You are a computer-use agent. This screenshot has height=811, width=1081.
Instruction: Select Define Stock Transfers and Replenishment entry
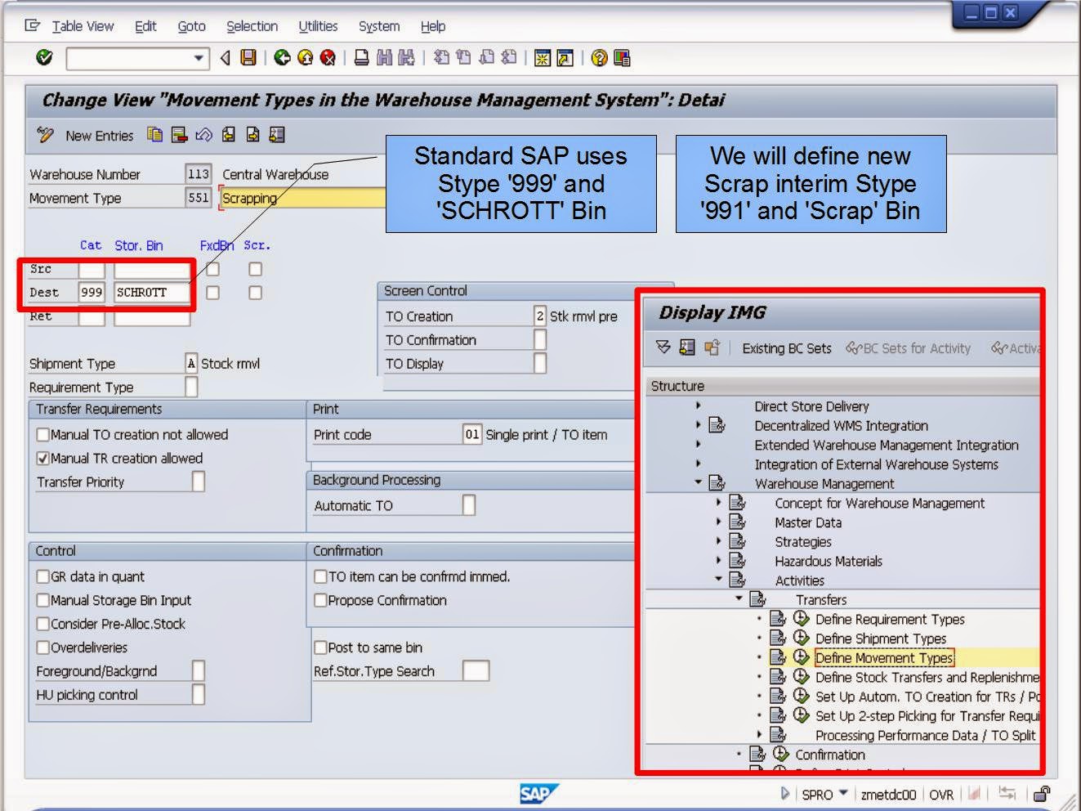click(x=927, y=677)
